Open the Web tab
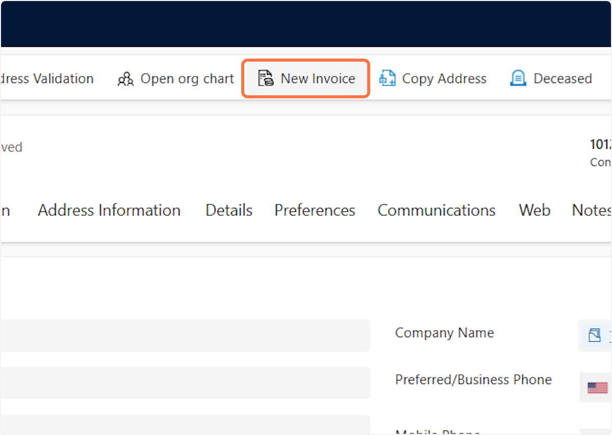 pos(534,210)
